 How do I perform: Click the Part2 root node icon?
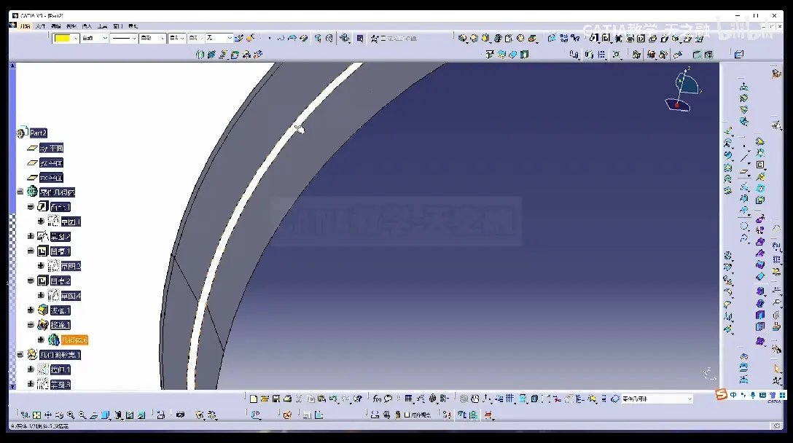pos(22,133)
